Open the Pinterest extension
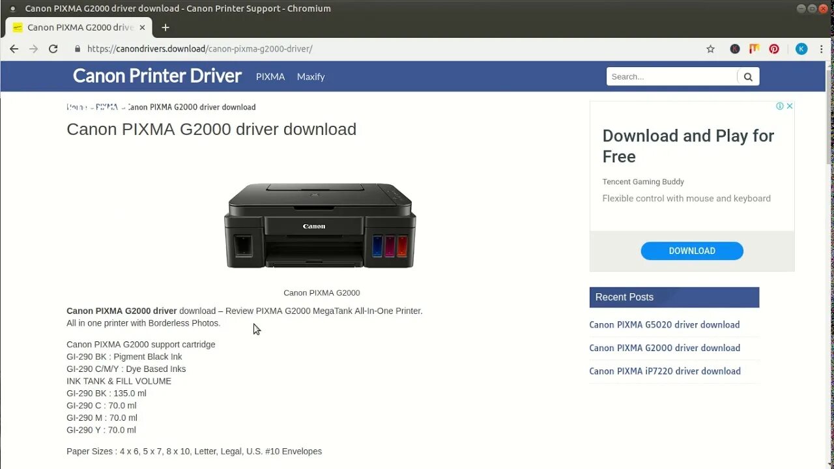This screenshot has width=834, height=469. (774, 49)
